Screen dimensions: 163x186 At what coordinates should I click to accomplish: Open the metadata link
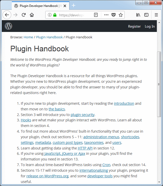43,143
